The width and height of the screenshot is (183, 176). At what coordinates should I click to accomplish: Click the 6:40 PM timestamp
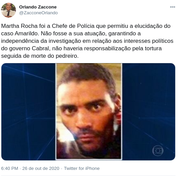click(10, 169)
